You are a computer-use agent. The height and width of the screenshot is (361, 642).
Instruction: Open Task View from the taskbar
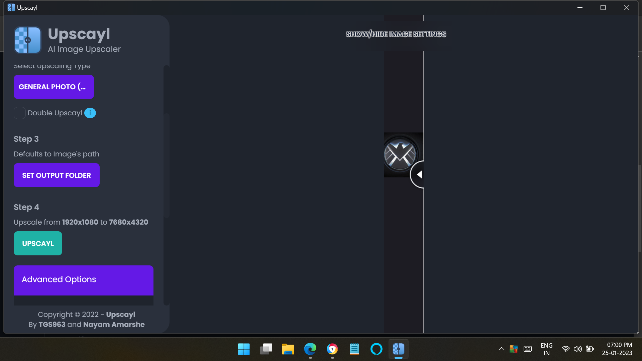click(x=266, y=349)
